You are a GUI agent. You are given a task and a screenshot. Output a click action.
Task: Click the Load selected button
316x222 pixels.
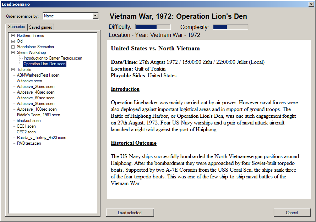click(x=130, y=212)
